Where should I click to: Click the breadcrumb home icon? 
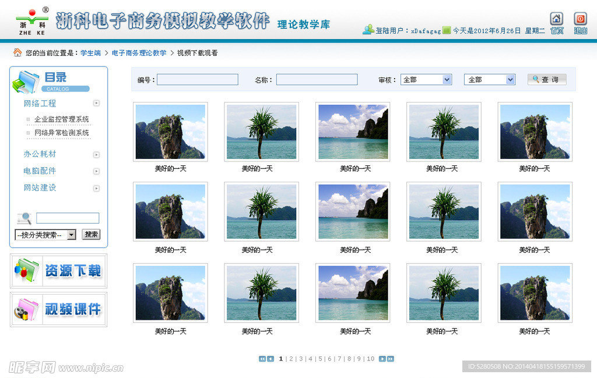click(x=17, y=52)
